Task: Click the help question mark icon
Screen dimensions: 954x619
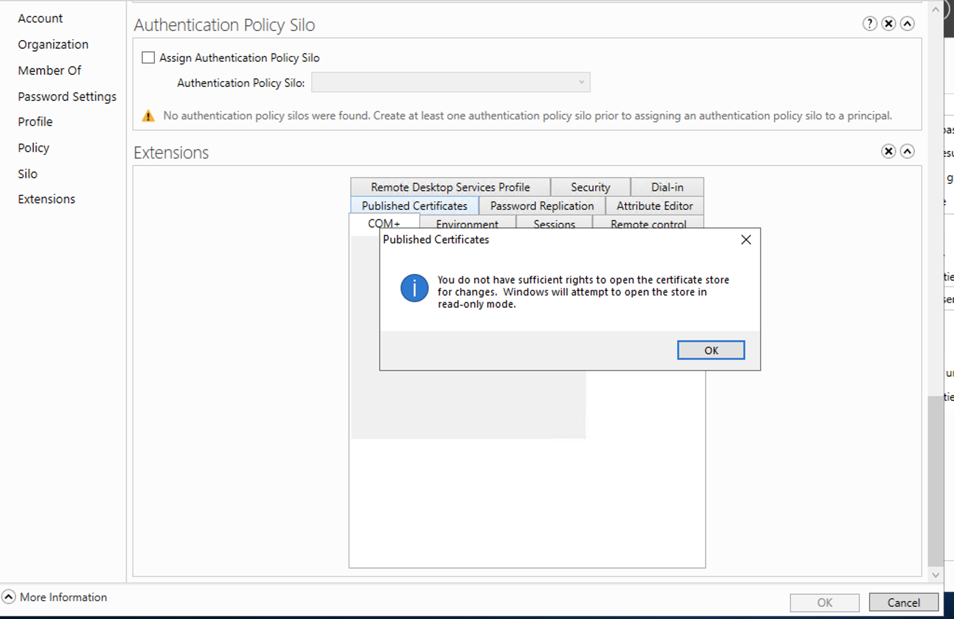Action: click(870, 24)
